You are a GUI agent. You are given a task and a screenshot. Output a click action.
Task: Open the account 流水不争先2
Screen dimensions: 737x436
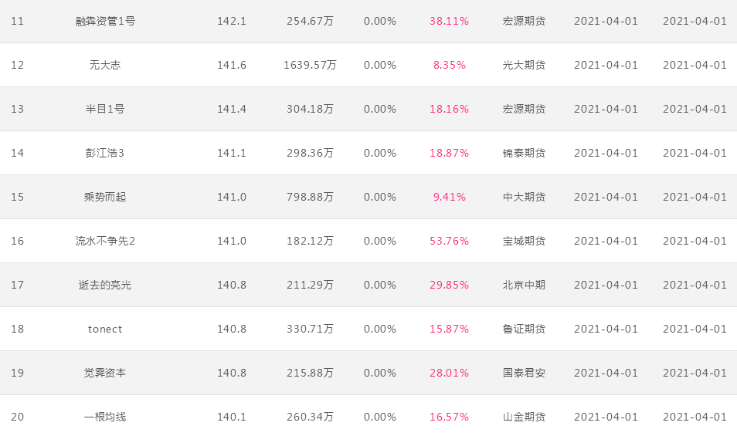pos(105,241)
